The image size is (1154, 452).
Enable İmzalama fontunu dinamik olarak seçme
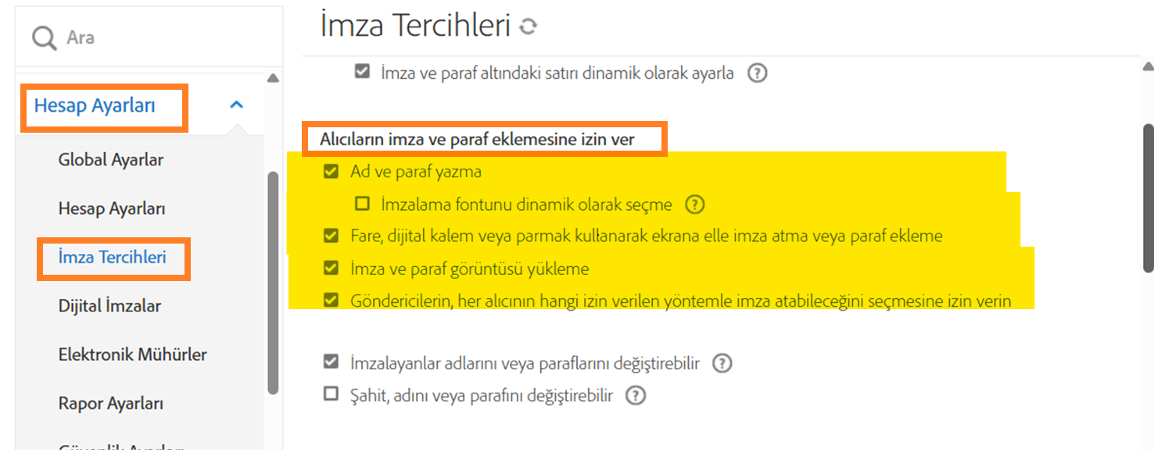361,204
